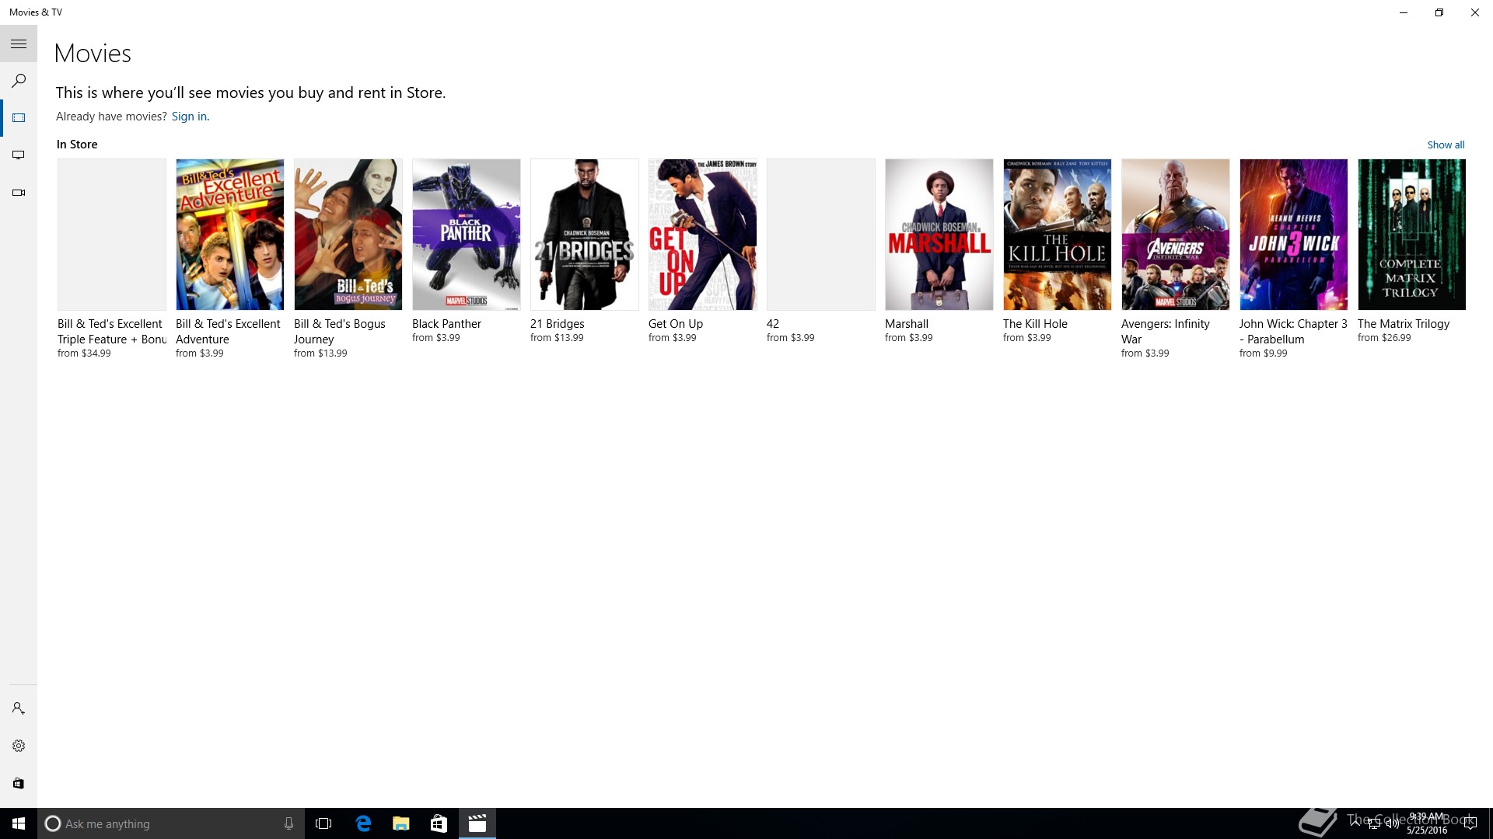Click the Cortana 'Ask me anything' box

pyautogui.click(x=170, y=823)
